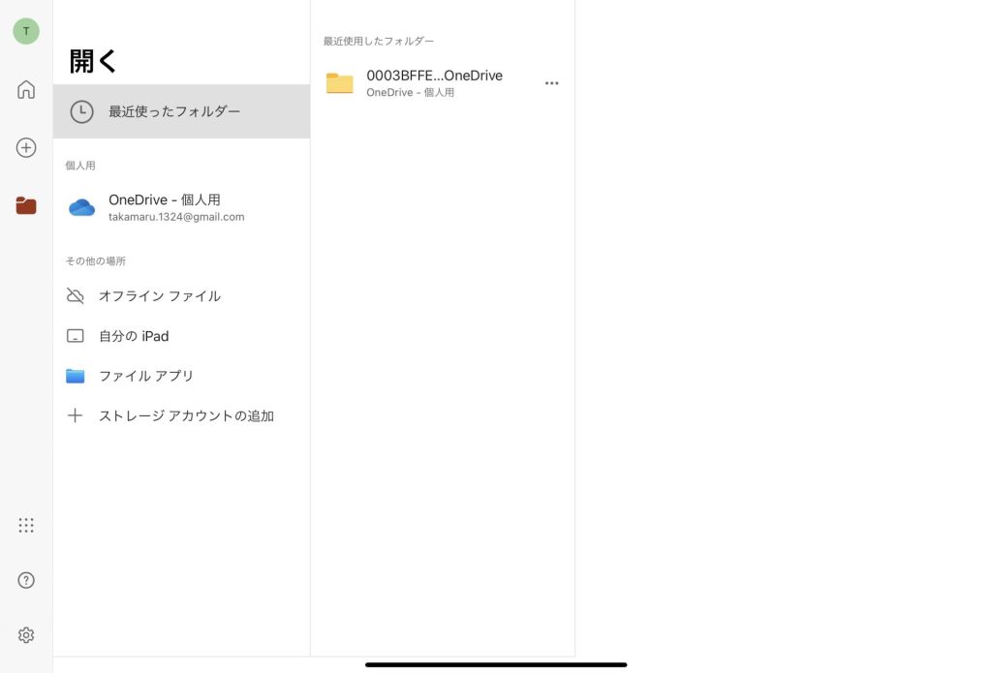Click the OneDrive cloud icon
Image resolution: width=992 pixels, height=673 pixels.
click(81, 207)
